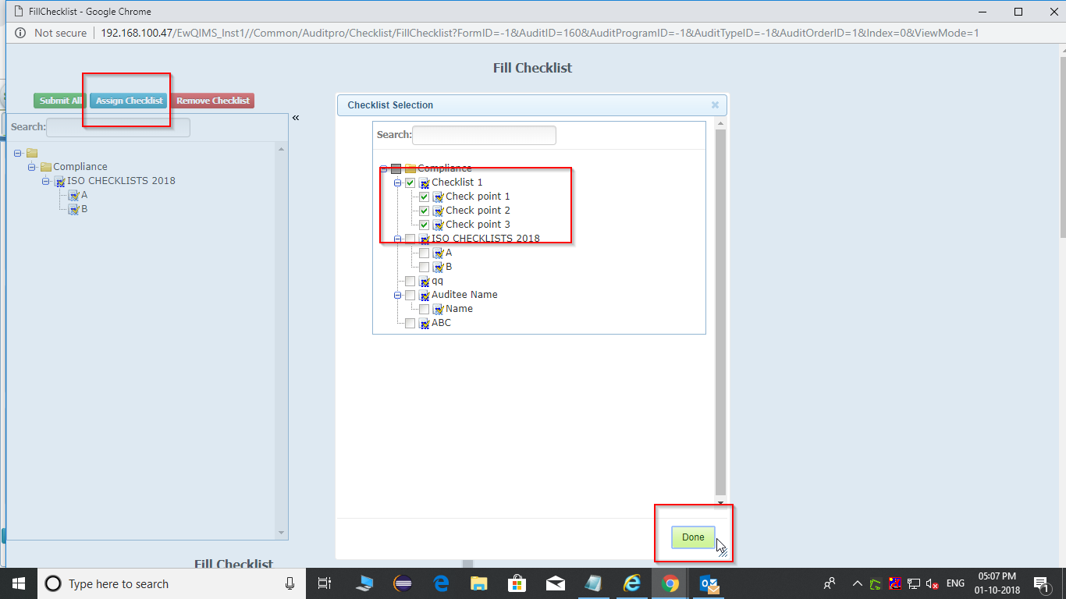Check the Auditee Name checkbox

(410, 295)
